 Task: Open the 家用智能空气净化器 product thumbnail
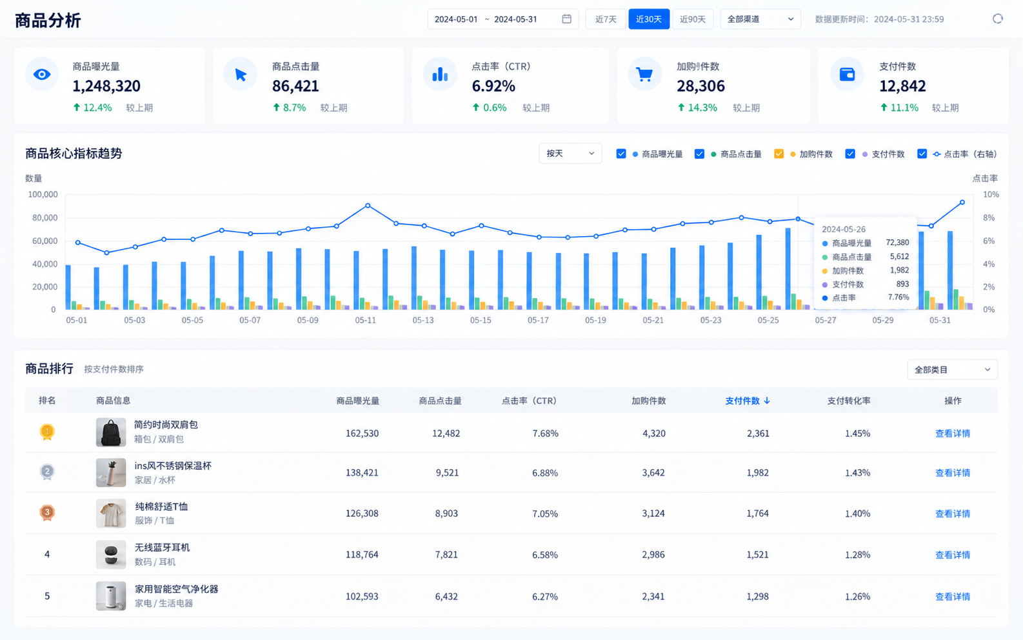(x=111, y=595)
